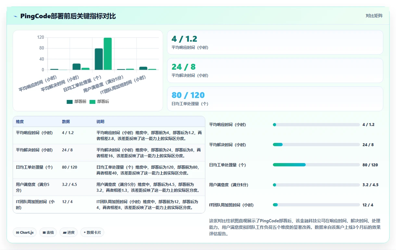This screenshot has height=250, width=396.
Task: Click the progress value 80 / 120
Action: coord(370,165)
